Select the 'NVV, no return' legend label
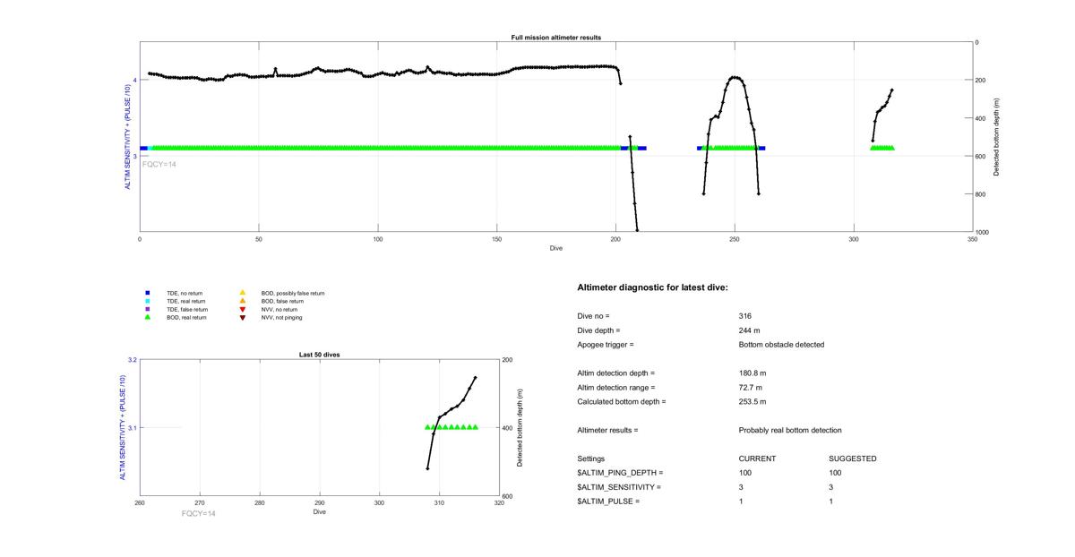 click(x=280, y=309)
